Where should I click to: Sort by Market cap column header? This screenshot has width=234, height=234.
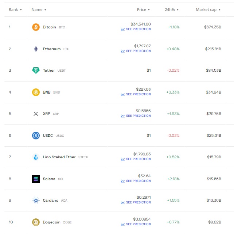208,9
